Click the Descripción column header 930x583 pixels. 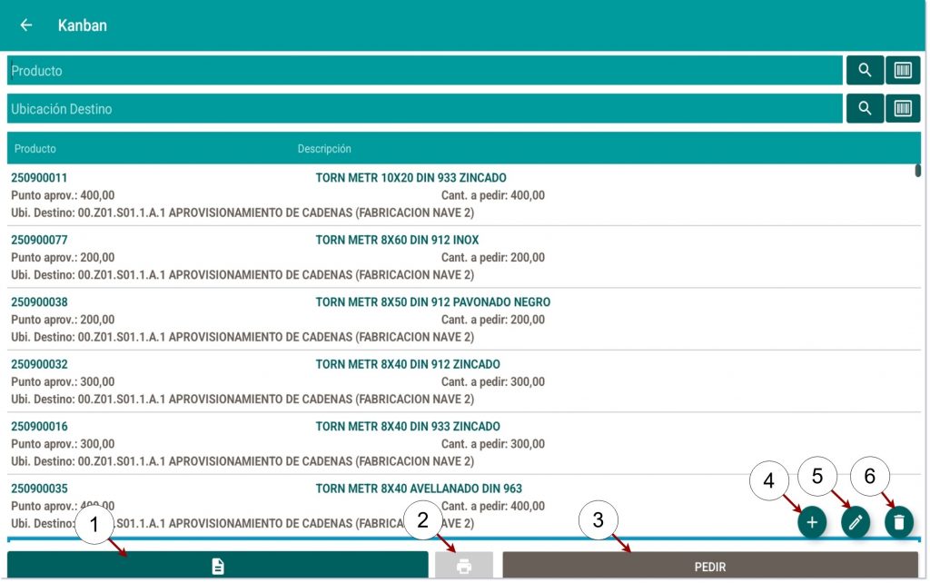point(324,149)
